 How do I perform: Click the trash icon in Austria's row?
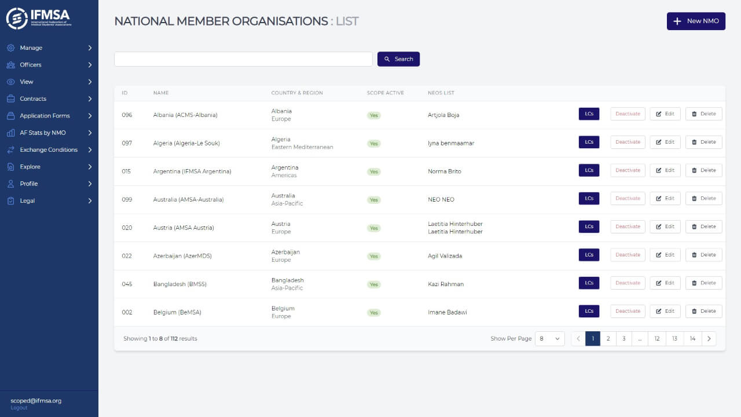(x=695, y=226)
